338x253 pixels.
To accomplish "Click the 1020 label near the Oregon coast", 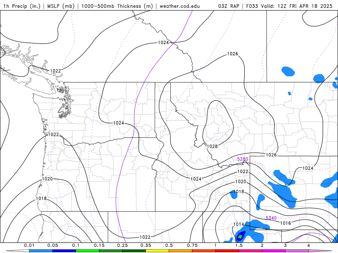I will [47, 179].
